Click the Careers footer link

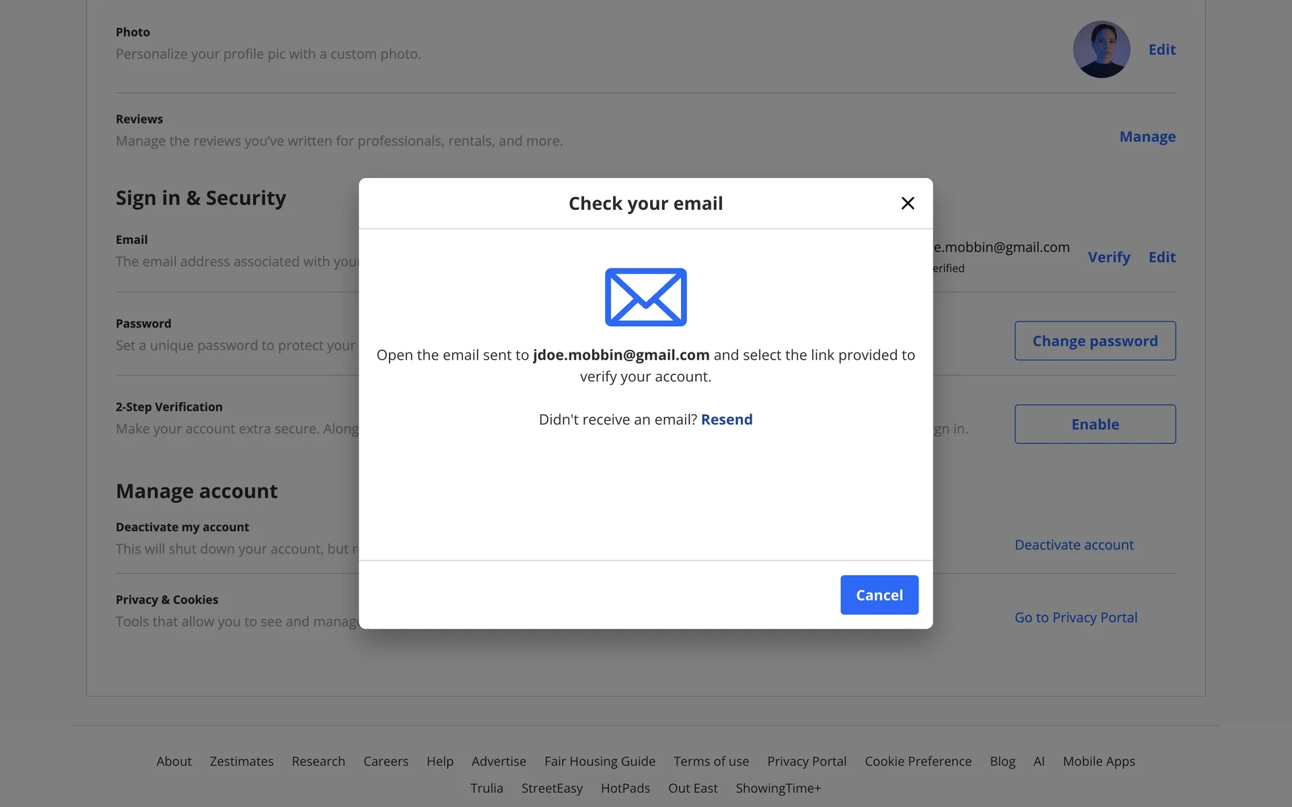pos(386,761)
